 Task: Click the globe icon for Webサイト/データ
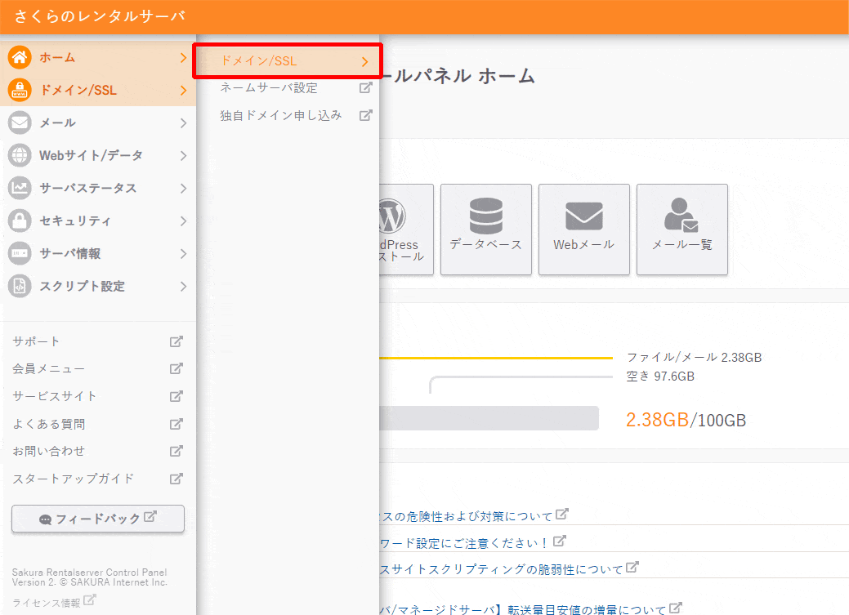click(20, 156)
